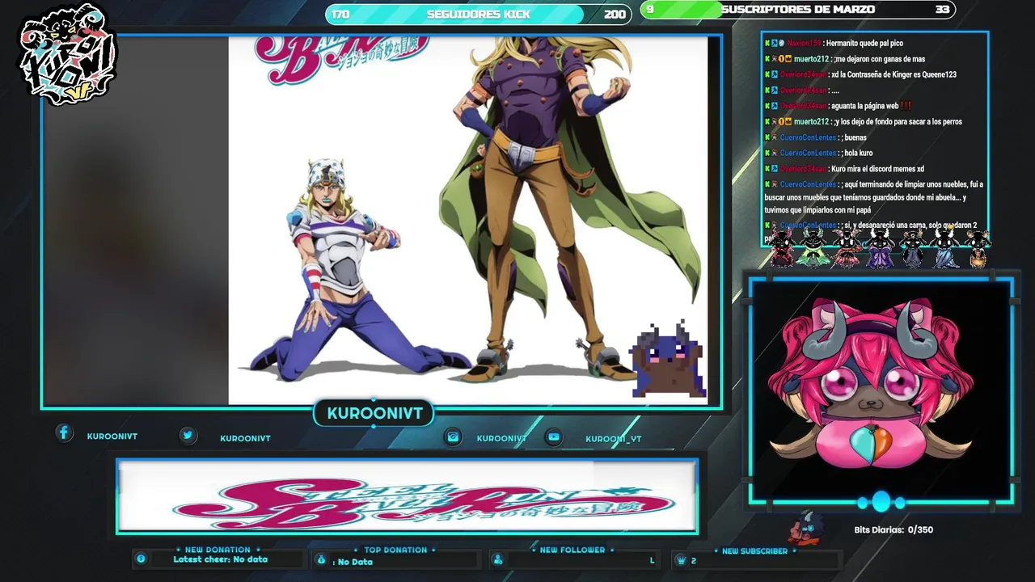Image resolution: width=1035 pixels, height=582 pixels.
Task: Open the KUROONIVT Facebook handle
Action: coord(112,436)
